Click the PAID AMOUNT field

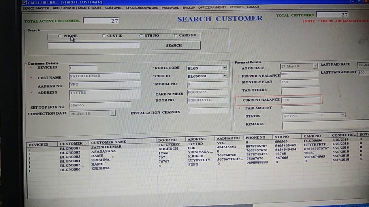point(300,108)
